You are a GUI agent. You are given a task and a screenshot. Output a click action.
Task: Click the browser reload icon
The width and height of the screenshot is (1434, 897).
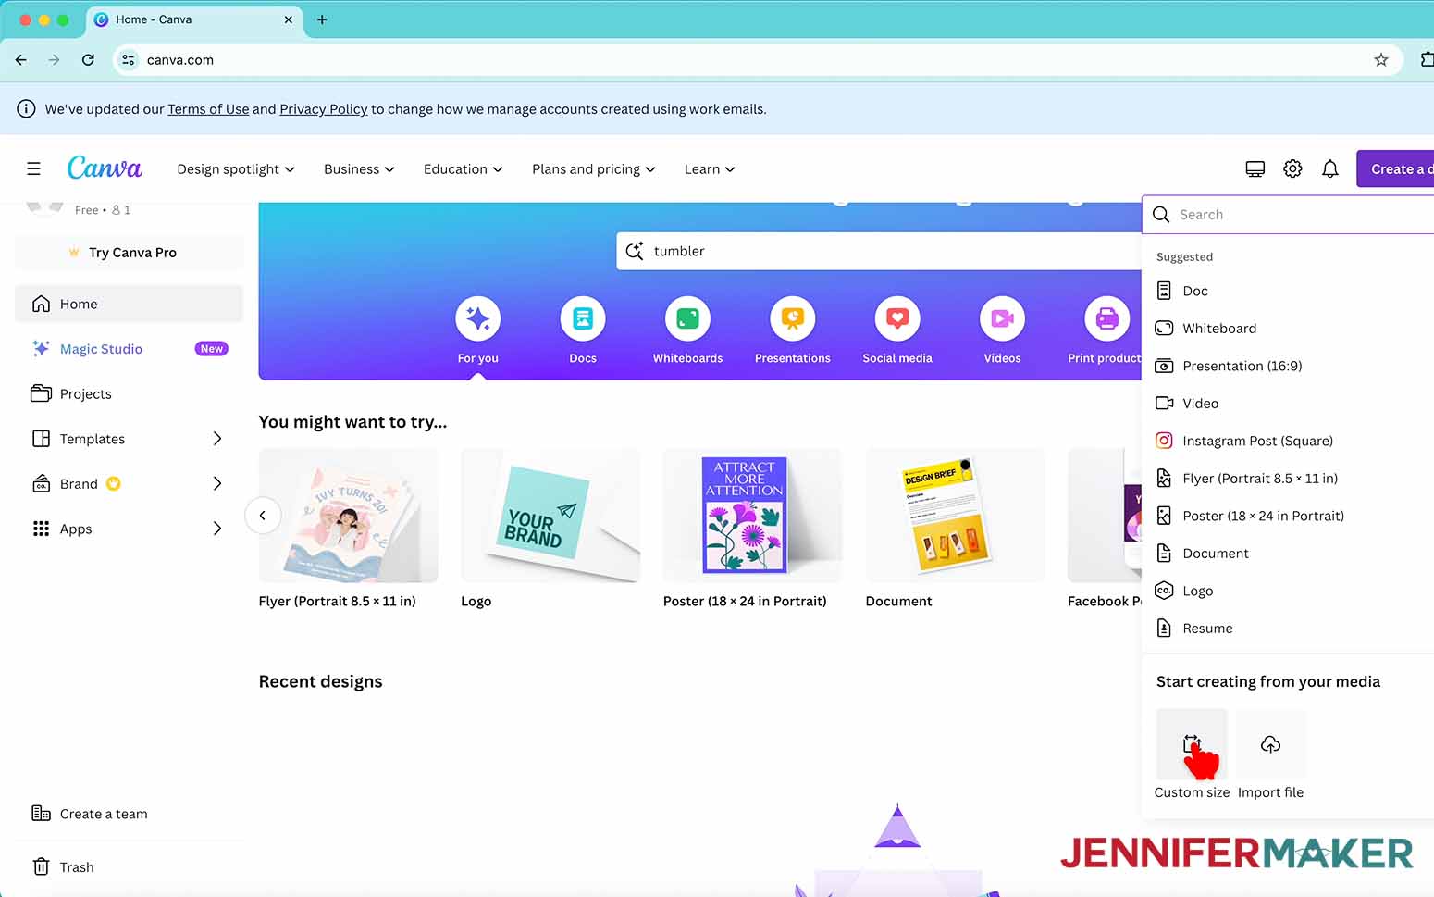point(88,59)
